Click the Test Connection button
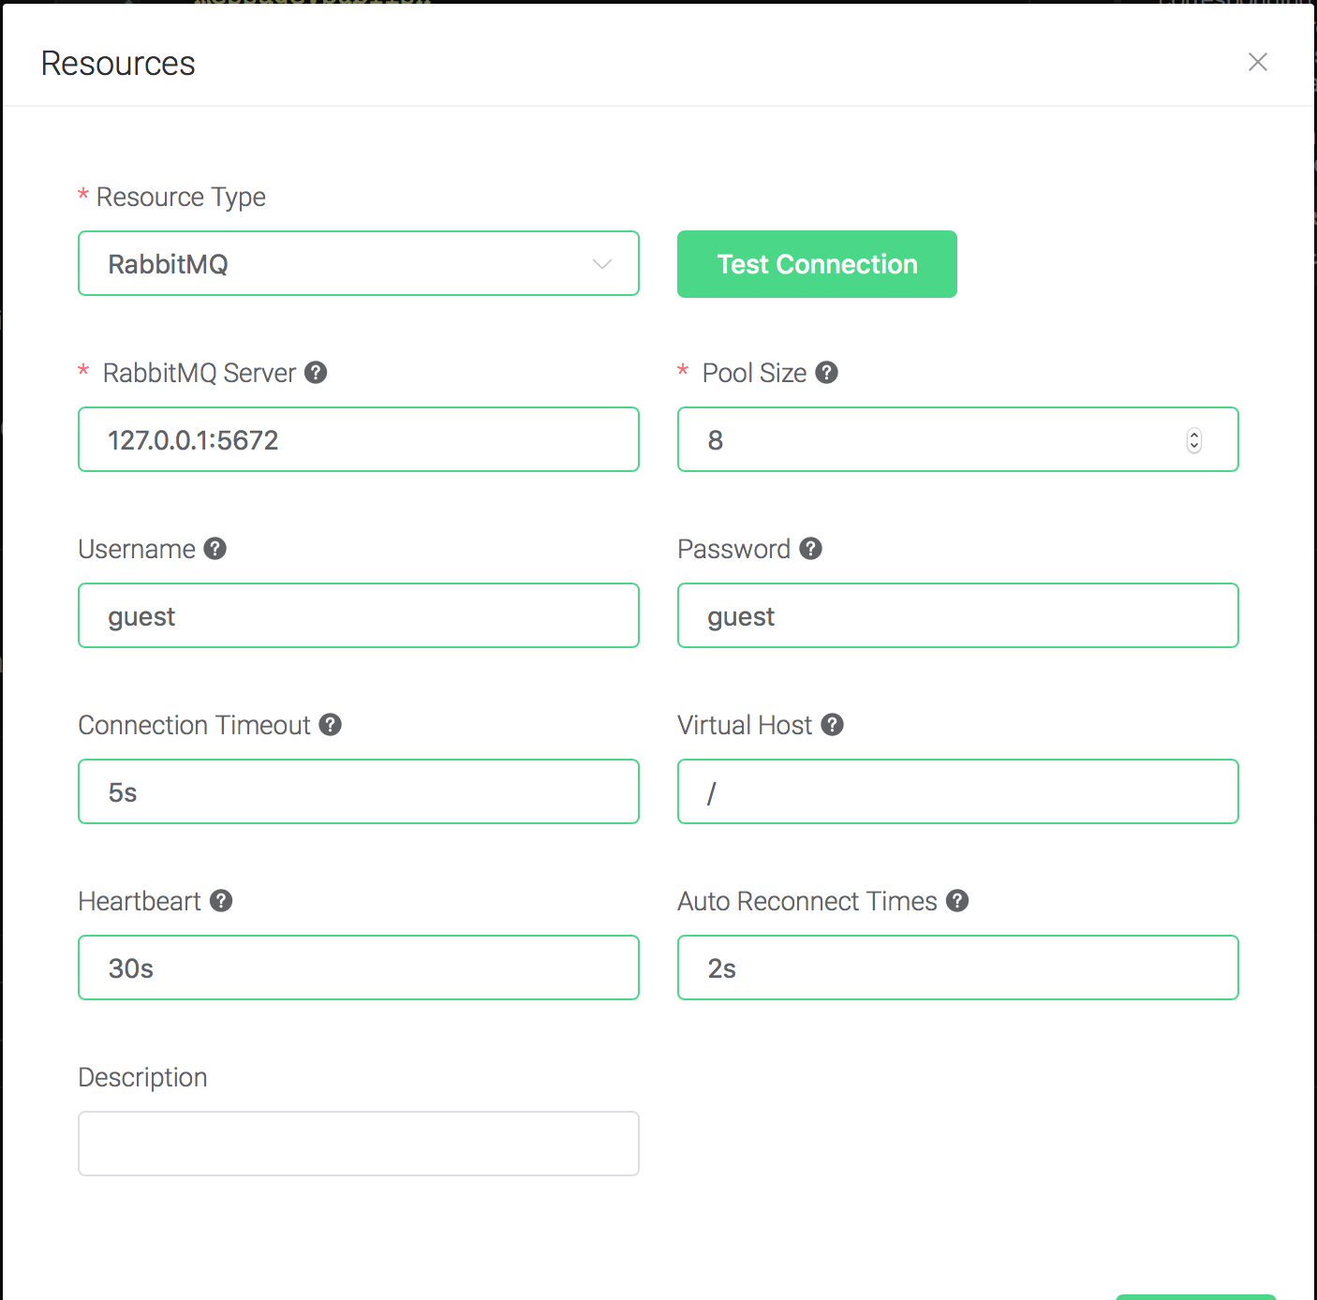The image size is (1317, 1300). click(x=817, y=264)
